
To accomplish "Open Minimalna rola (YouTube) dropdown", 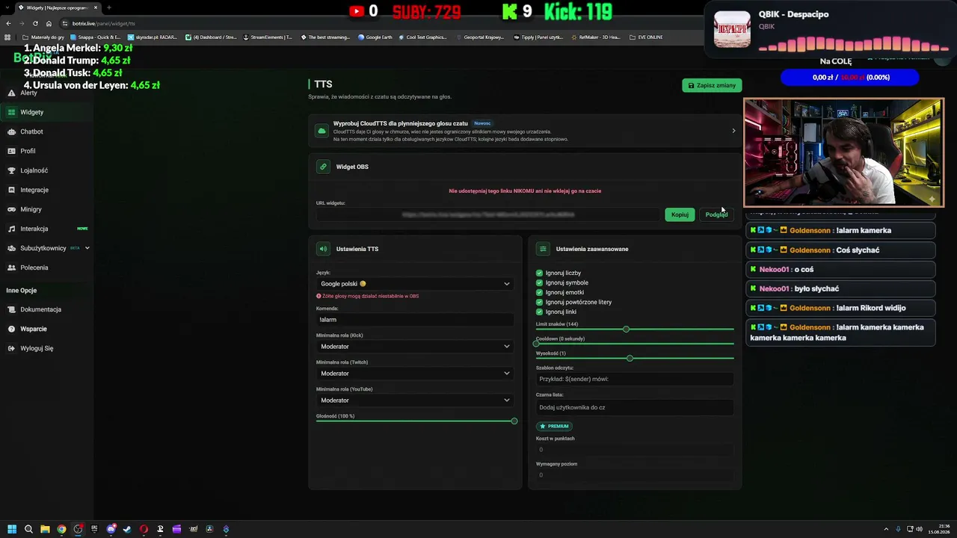I will point(415,401).
